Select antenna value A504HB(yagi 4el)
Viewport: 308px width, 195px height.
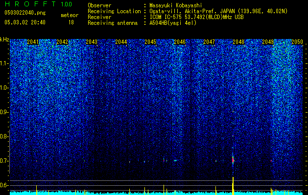173,23
